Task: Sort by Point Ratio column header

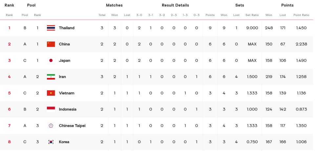Action: [x=301, y=15]
